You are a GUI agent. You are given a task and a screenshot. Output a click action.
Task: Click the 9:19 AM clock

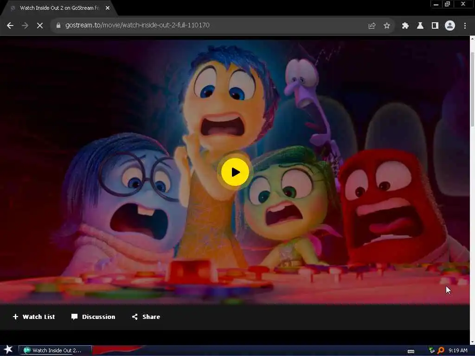coord(458,350)
